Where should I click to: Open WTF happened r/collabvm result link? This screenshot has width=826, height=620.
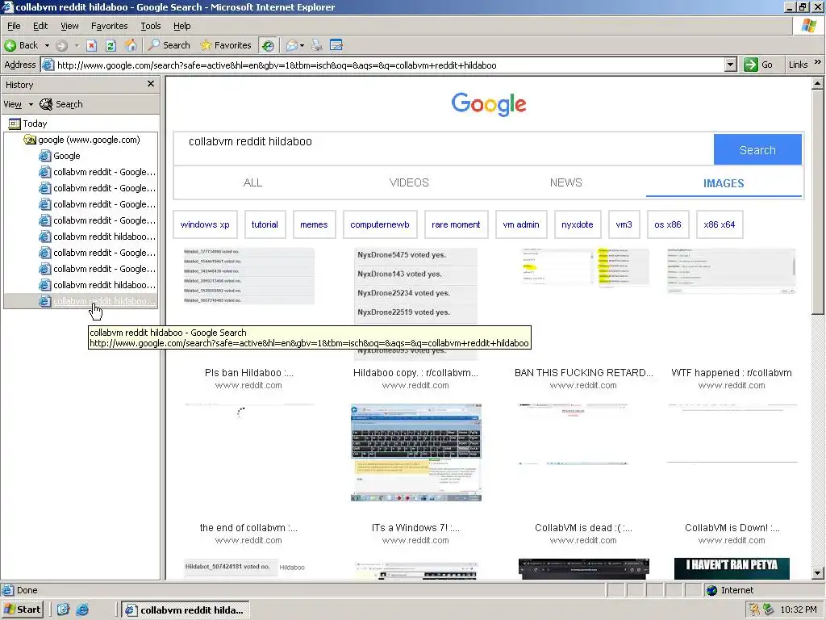[x=731, y=373]
